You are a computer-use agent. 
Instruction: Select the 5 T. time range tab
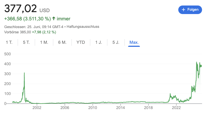(x=26, y=42)
